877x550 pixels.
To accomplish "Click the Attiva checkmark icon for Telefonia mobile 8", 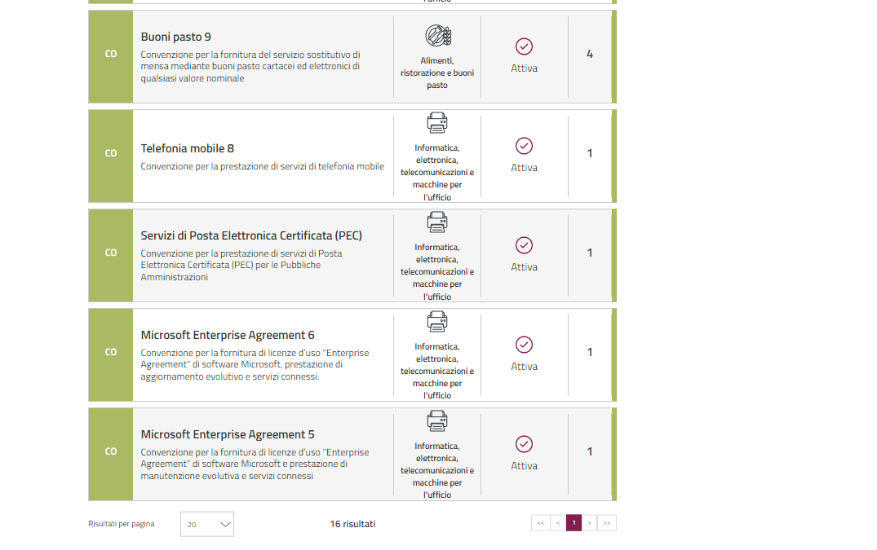I will point(524,146).
